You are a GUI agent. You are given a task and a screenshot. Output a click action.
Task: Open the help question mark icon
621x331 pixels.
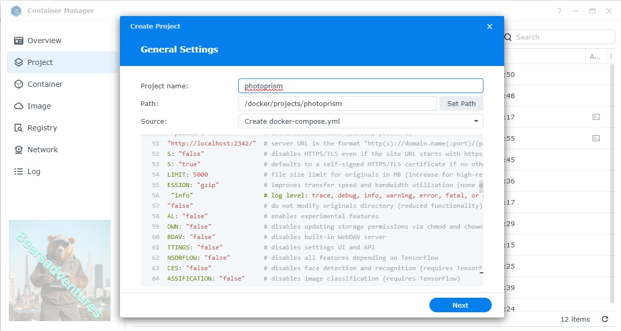tap(559, 11)
